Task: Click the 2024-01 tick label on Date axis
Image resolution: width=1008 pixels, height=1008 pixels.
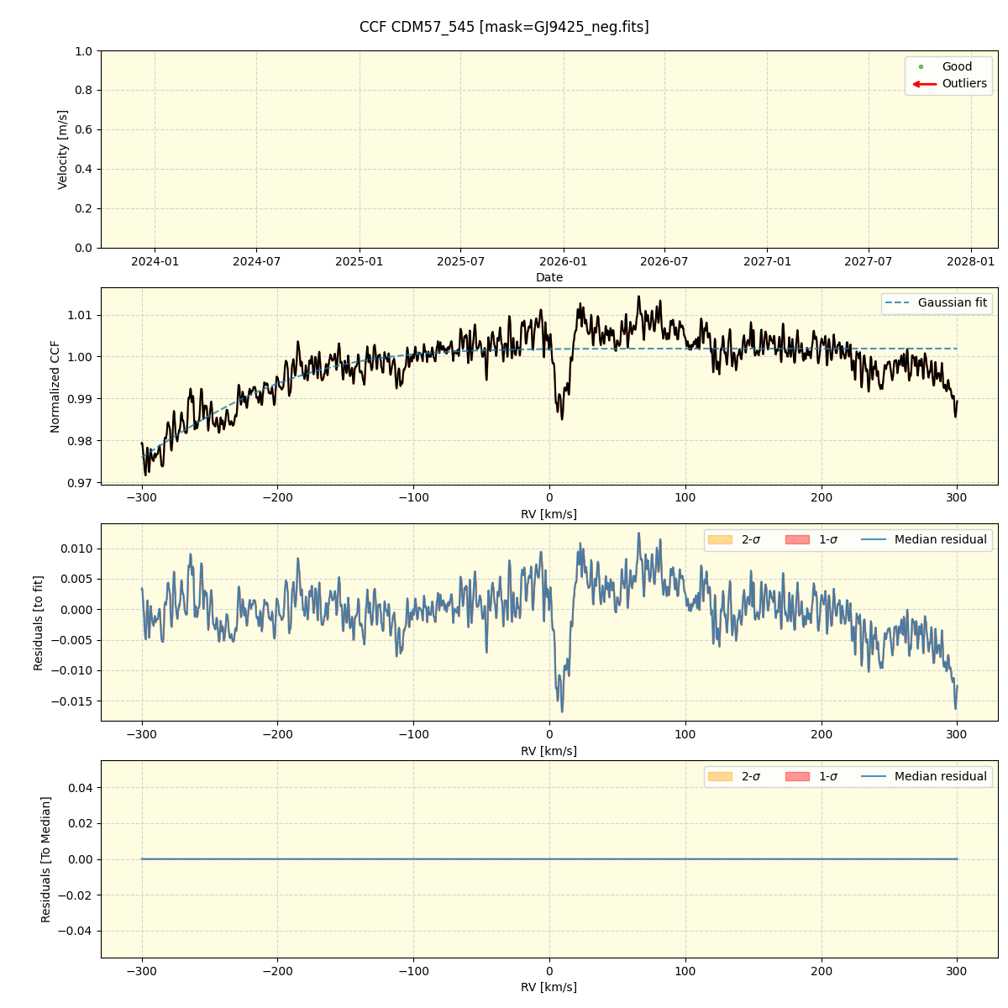Action: (153, 262)
